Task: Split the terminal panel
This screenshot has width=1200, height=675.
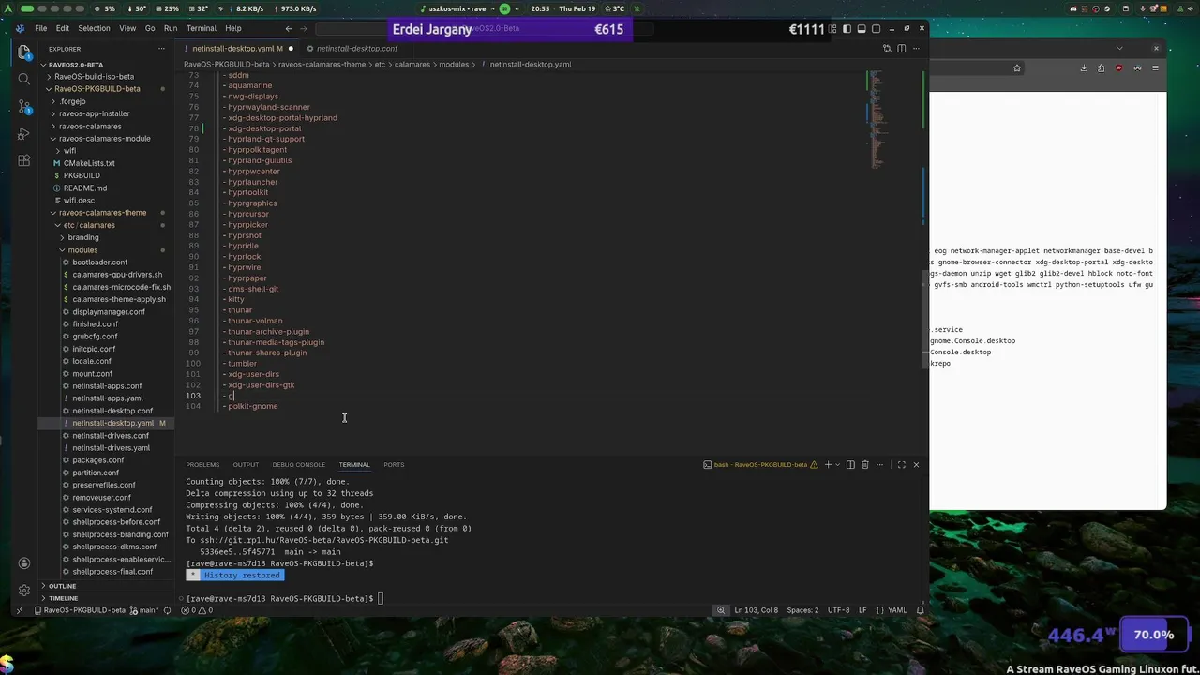Action: click(x=850, y=465)
